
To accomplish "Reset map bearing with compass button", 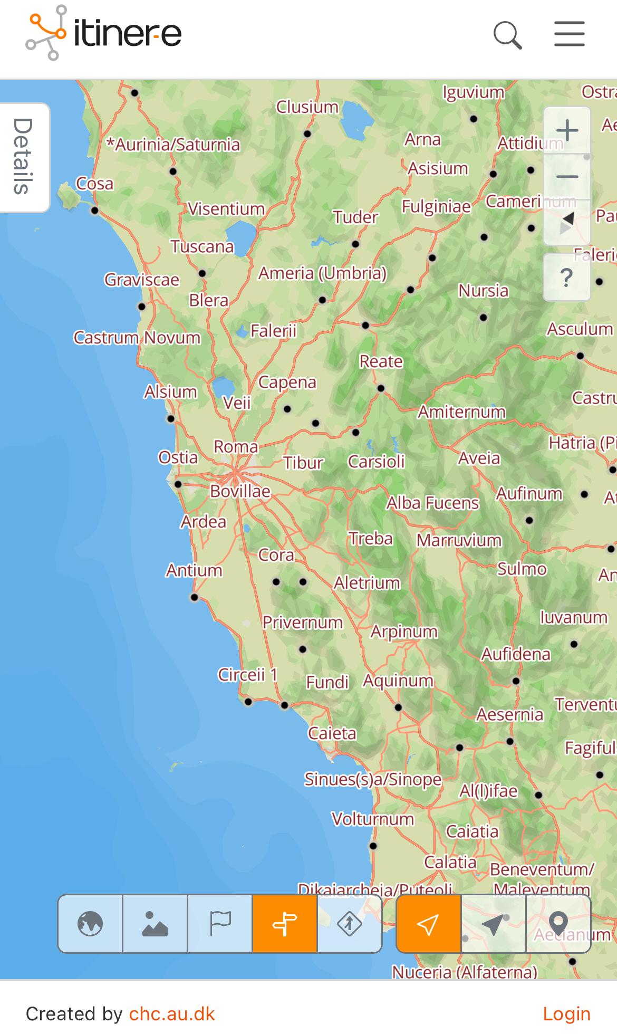I will pyautogui.click(x=567, y=223).
